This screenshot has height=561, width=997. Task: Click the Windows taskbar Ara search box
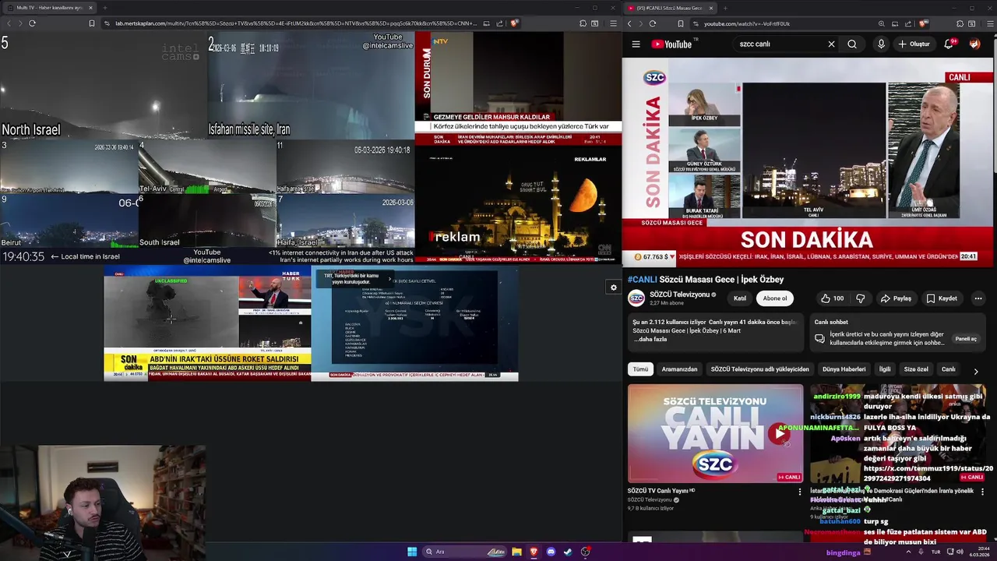click(465, 552)
